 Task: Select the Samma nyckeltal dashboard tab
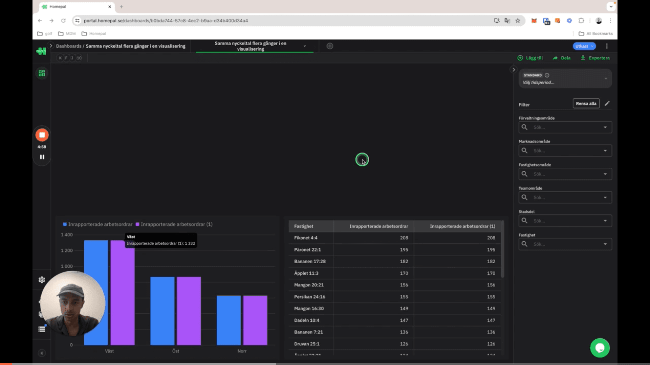(x=251, y=46)
